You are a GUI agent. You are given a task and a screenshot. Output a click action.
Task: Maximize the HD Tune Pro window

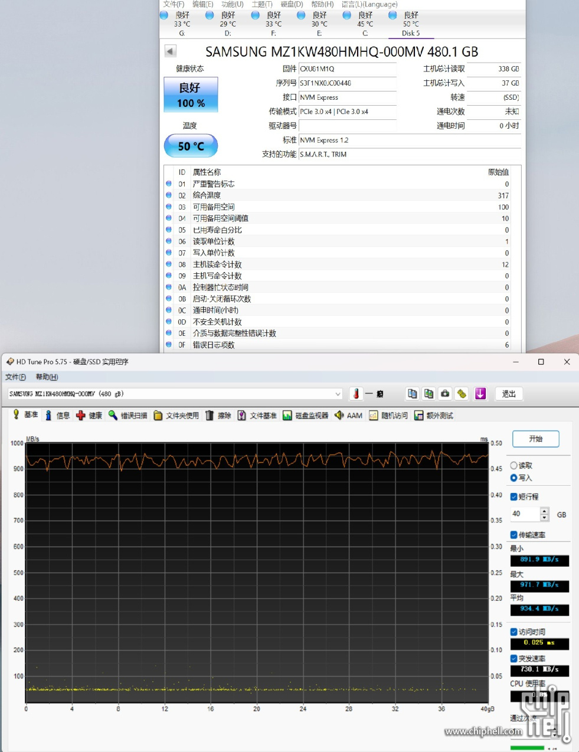(x=541, y=362)
